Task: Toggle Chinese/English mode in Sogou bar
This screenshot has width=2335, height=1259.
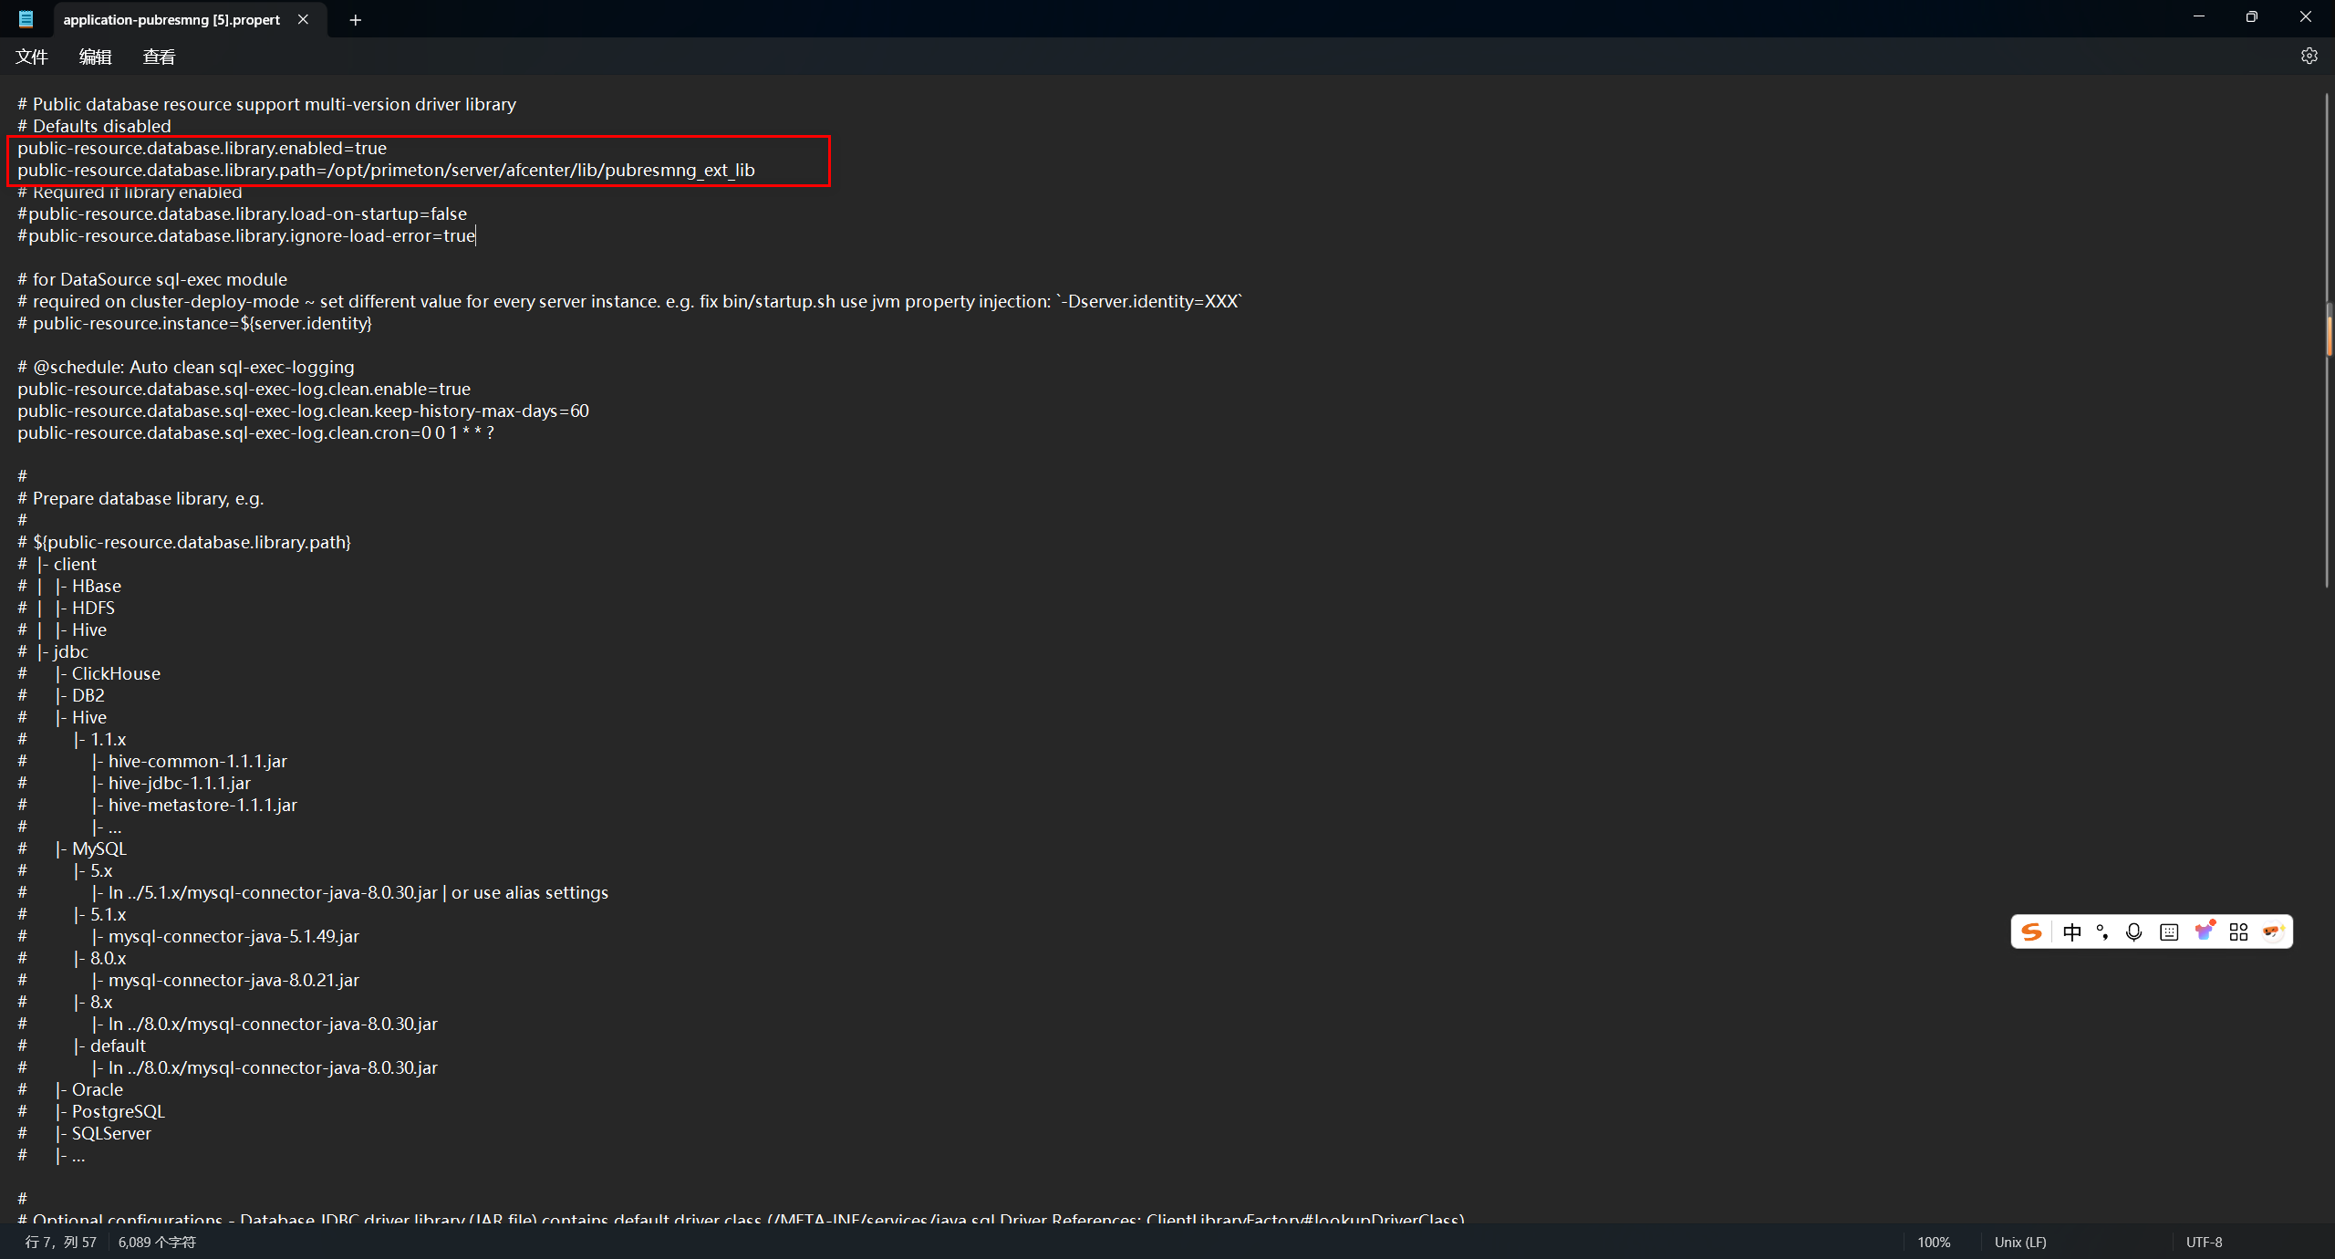Action: pyautogui.click(x=2072, y=931)
